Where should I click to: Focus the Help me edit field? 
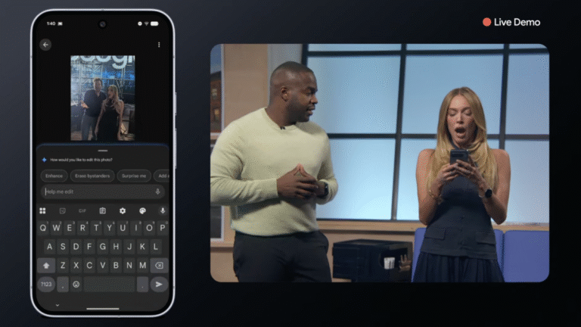click(103, 192)
